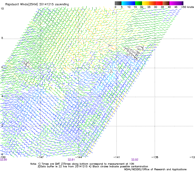Click the purple '22:51' time label
Image resolution: width=195 pixels, height=171 pixels.
point(71,160)
